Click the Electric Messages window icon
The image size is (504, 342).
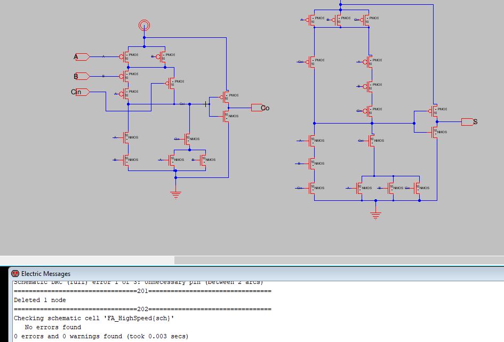click(15, 273)
